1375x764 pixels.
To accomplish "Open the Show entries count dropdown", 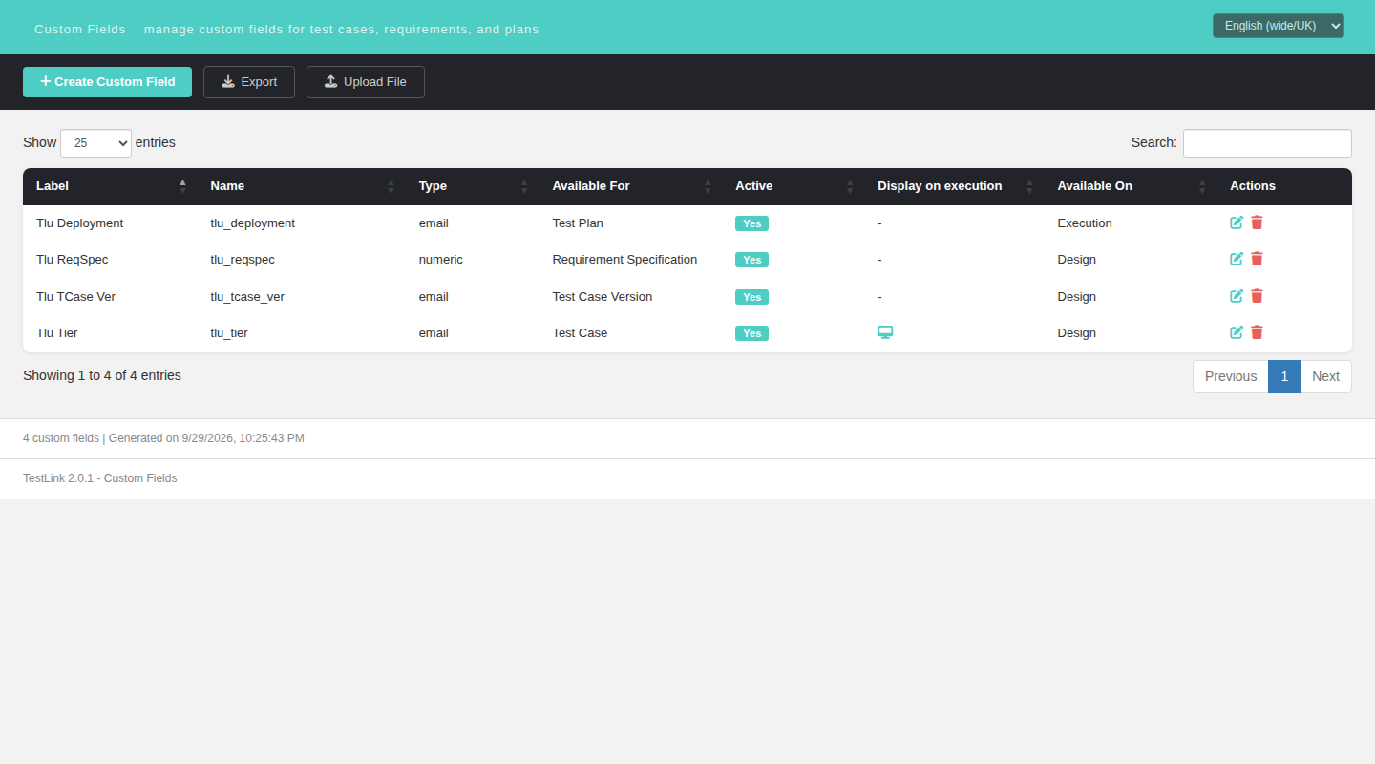I will (96, 142).
